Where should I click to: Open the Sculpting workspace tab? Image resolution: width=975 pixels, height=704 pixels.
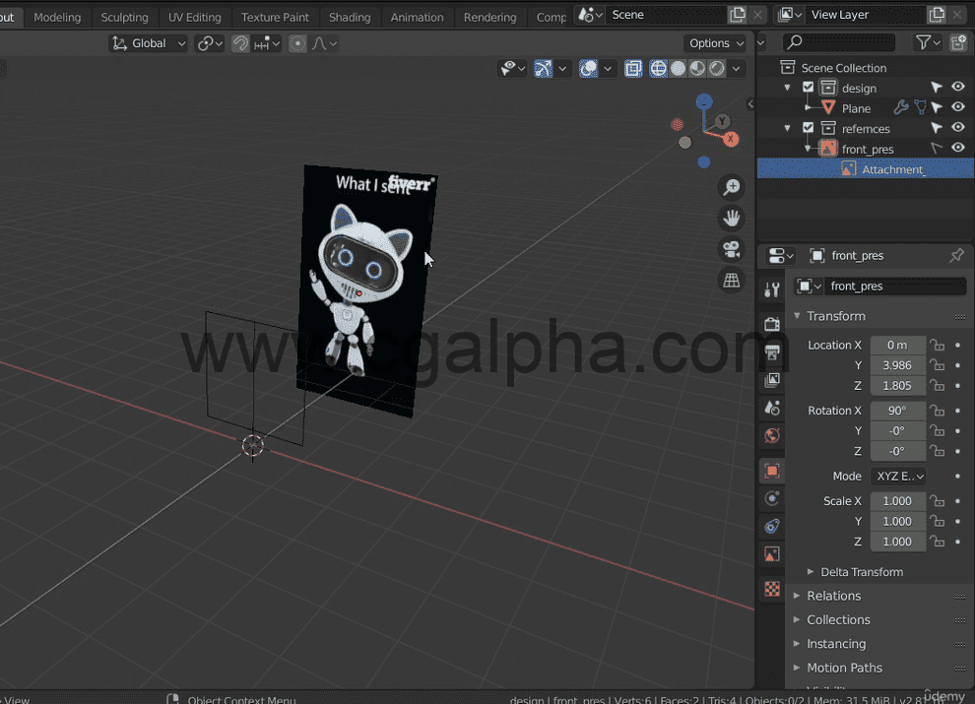point(125,17)
